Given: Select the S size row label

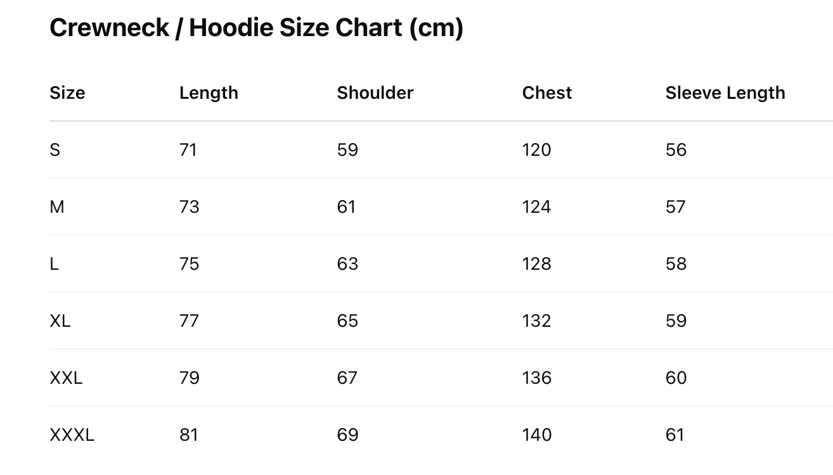Looking at the screenshot, I should 55,150.
